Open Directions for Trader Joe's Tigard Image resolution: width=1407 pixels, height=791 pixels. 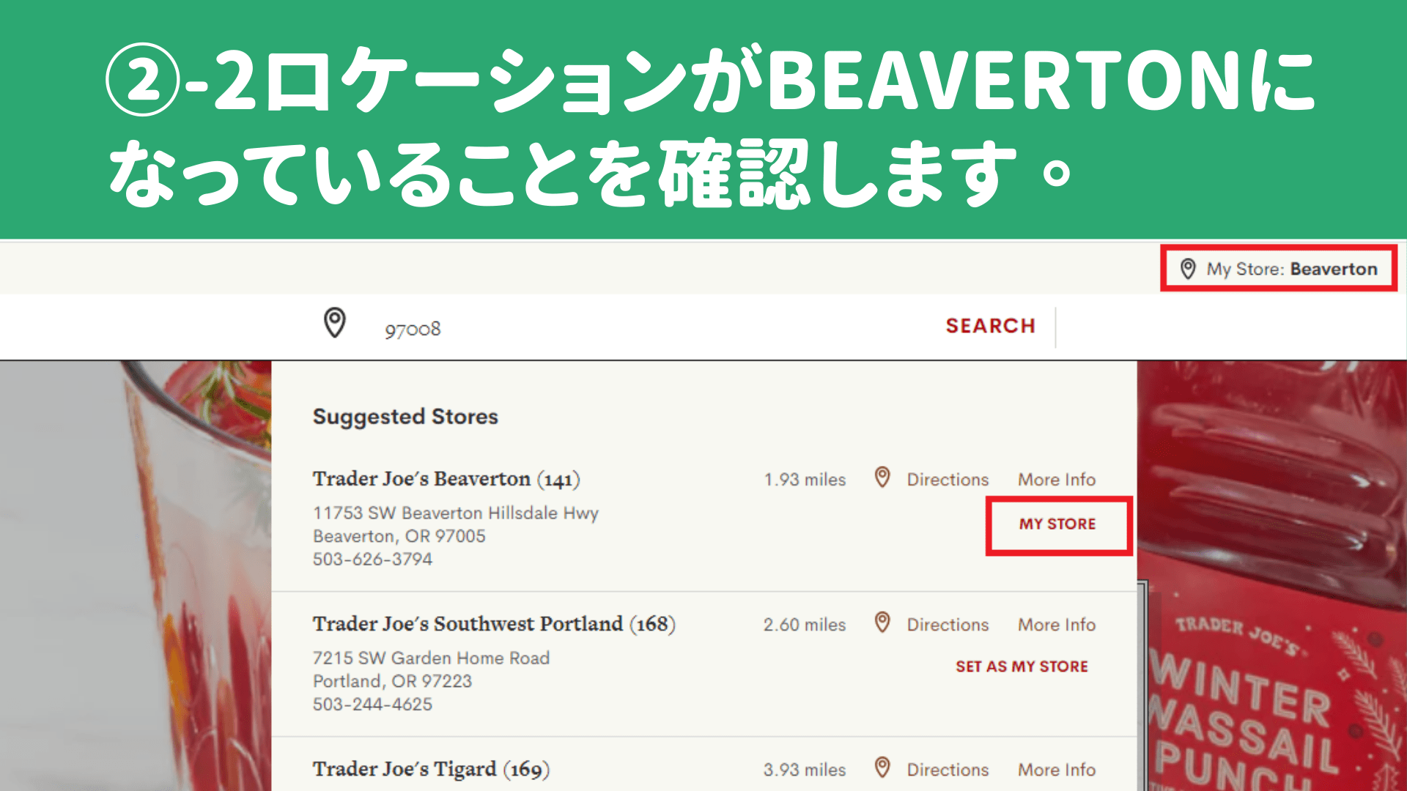(948, 770)
